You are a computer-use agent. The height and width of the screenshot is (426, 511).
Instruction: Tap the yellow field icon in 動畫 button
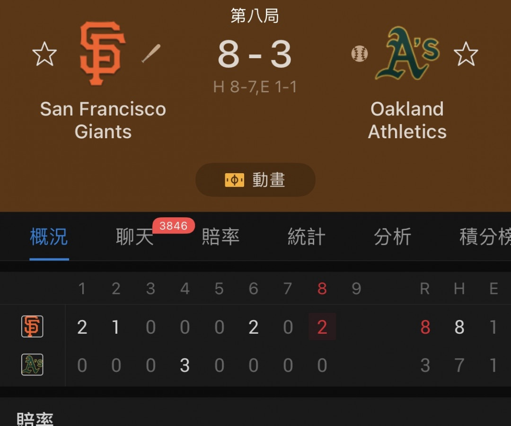pyautogui.click(x=234, y=180)
